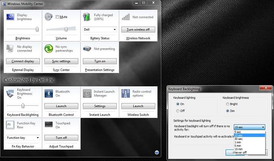
Task: Click the Sync Center green icon
Action: point(49,49)
